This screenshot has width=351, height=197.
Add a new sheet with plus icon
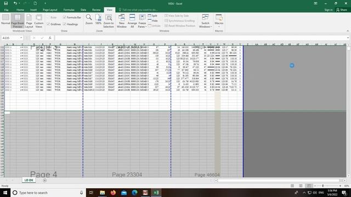pyautogui.click(x=44, y=180)
